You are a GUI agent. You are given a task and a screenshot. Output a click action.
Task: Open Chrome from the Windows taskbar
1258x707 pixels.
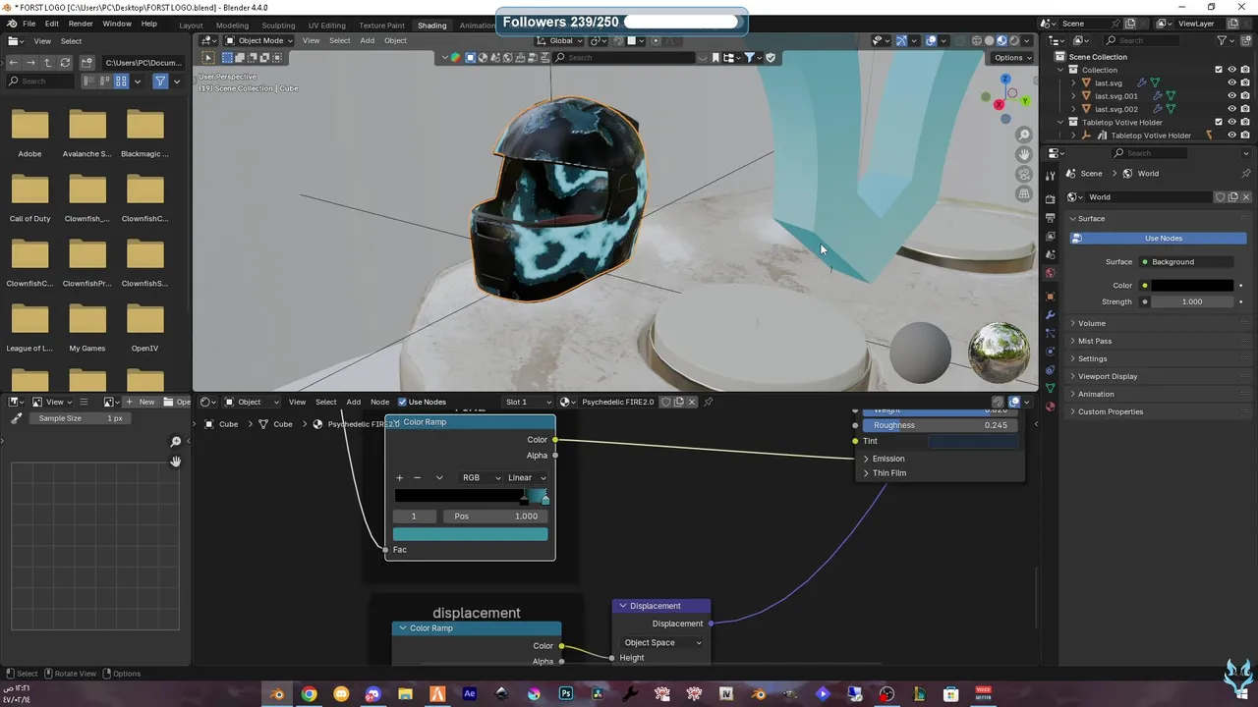click(x=310, y=694)
